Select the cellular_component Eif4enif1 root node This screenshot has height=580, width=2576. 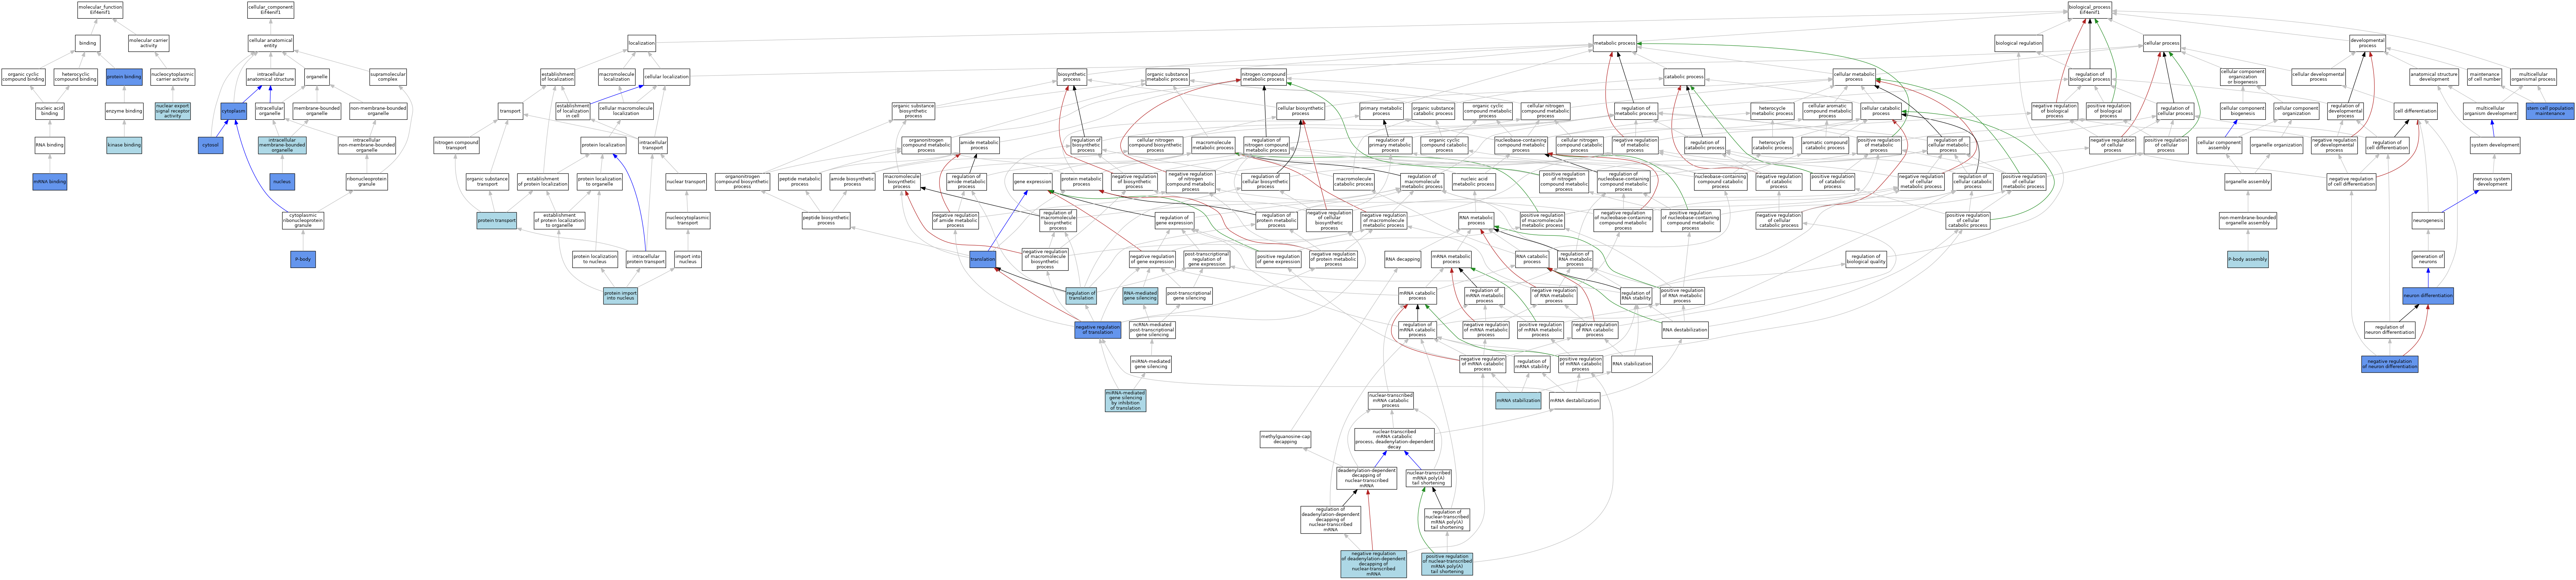[270, 10]
